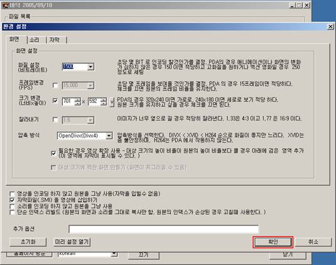Screen dimensions: 336x265
Task: Click the 미리 설정 열기 button
Action: tap(72, 242)
